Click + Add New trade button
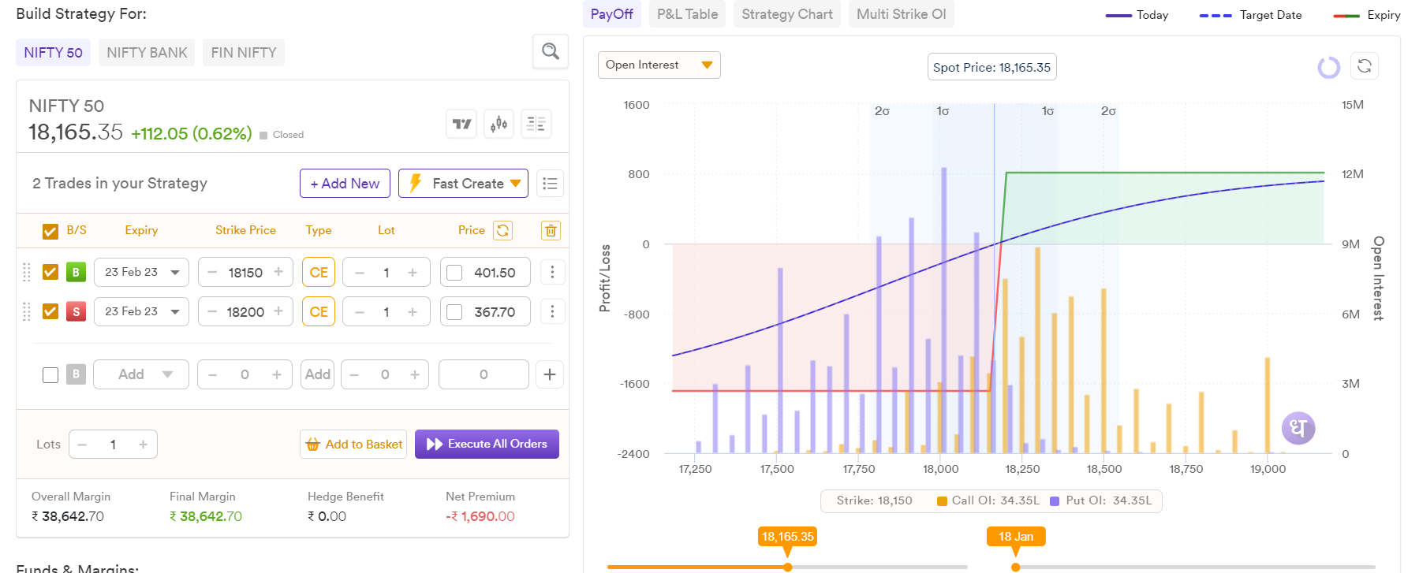Screen dimensions: 1419x573 345,184
